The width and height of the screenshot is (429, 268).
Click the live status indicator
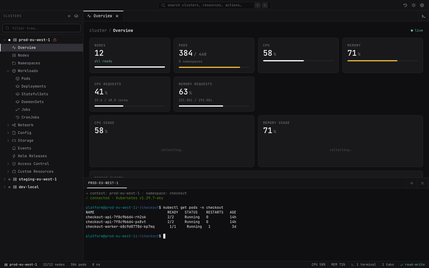[417, 30]
